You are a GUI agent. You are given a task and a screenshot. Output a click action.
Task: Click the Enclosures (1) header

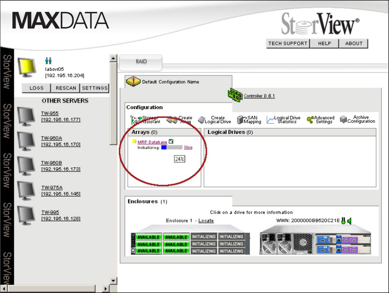(x=147, y=201)
